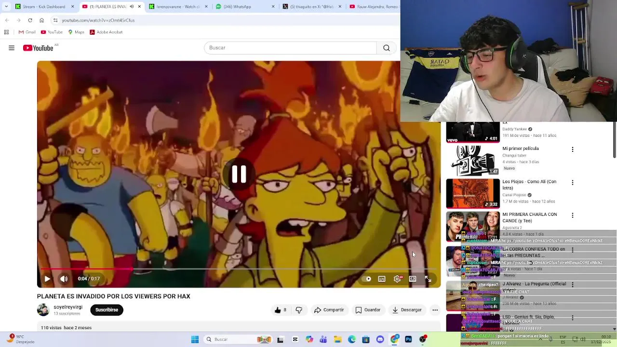The width and height of the screenshot is (617, 347).
Task: Open the YouTube guide hamburger menu
Action: tap(12, 48)
